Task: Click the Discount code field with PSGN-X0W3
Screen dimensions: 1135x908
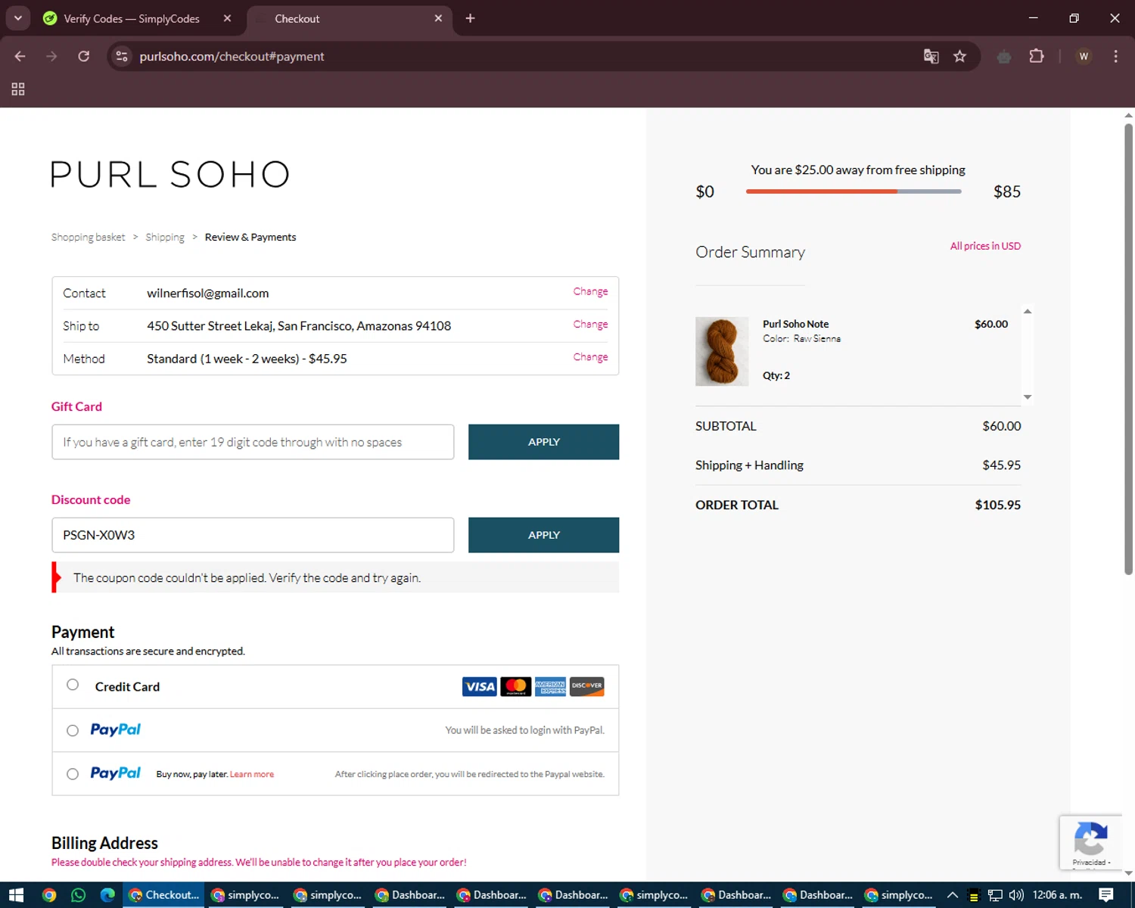Action: click(x=253, y=535)
